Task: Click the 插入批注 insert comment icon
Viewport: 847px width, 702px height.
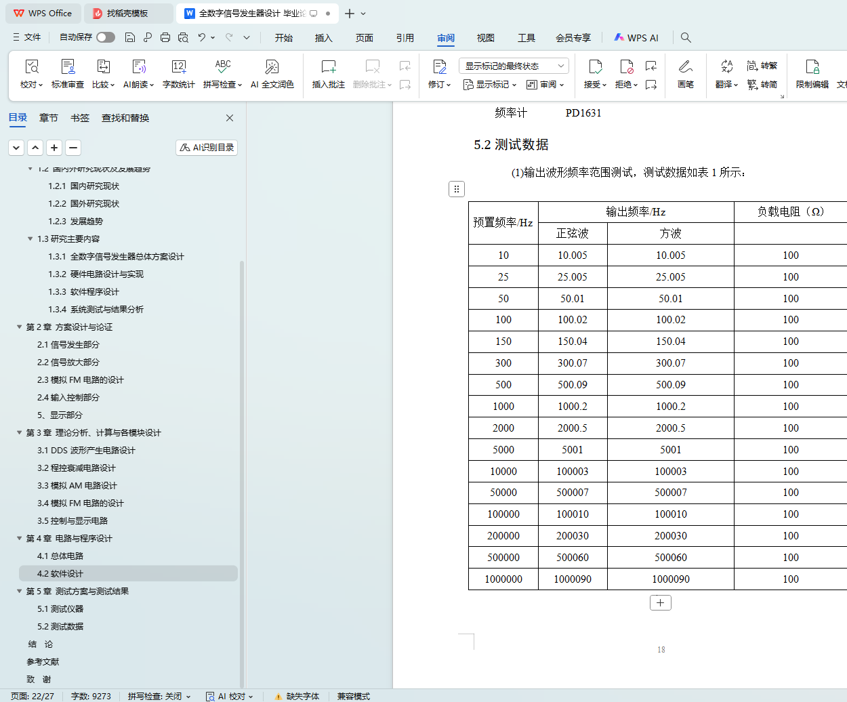Action: (x=328, y=67)
